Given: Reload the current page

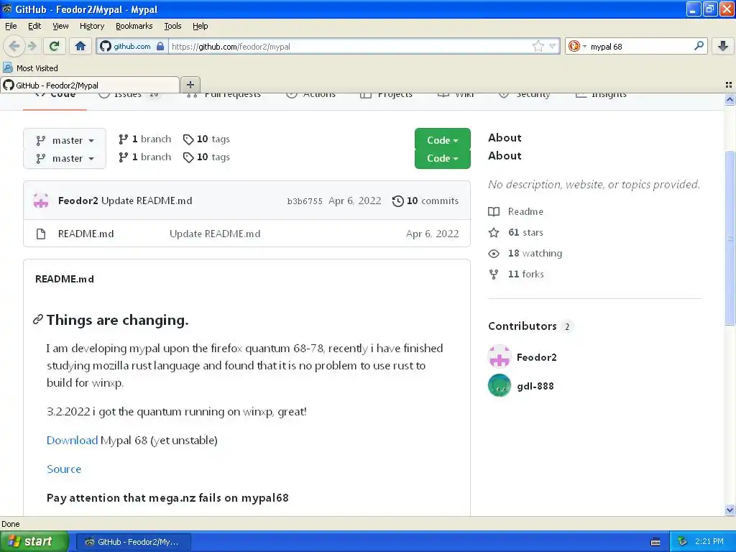Looking at the screenshot, I should [x=55, y=46].
